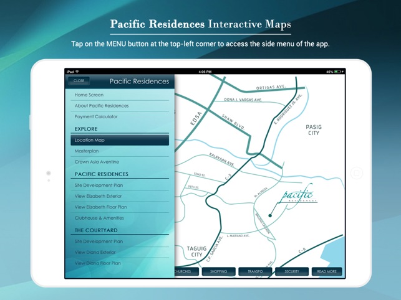401x300 pixels.
Task: Tap the PASIG CITY map label
Action: 314,130
